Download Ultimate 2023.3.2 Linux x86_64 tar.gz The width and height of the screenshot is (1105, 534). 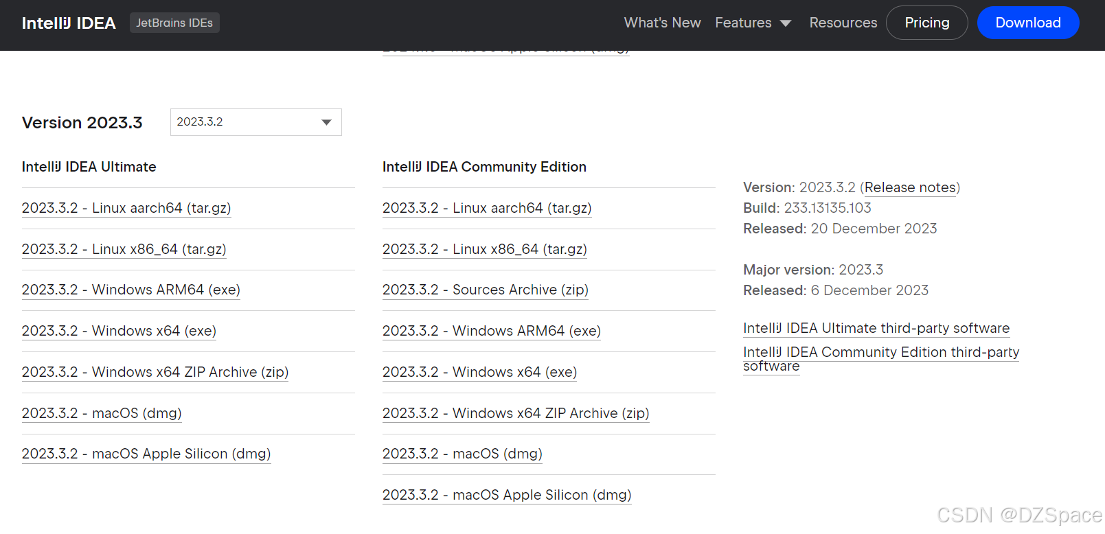click(x=124, y=249)
